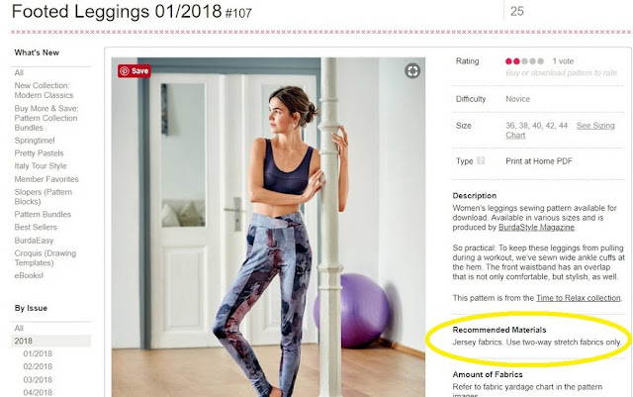The image size is (633, 397).
Task: Open Time to Relax collection link
Action: 578,298
